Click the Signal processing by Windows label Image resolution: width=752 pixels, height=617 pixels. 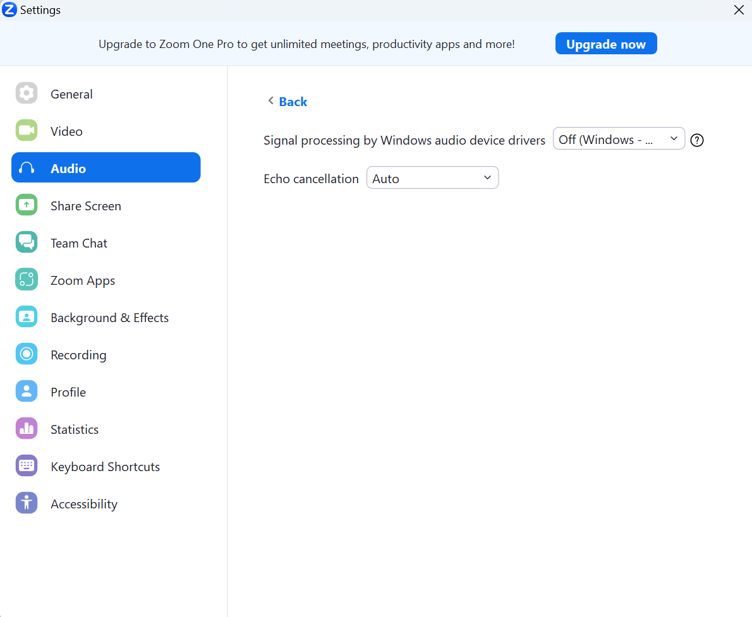404,140
